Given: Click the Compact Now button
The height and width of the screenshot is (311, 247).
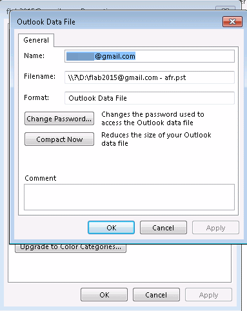Looking at the screenshot, I should coord(59,139).
